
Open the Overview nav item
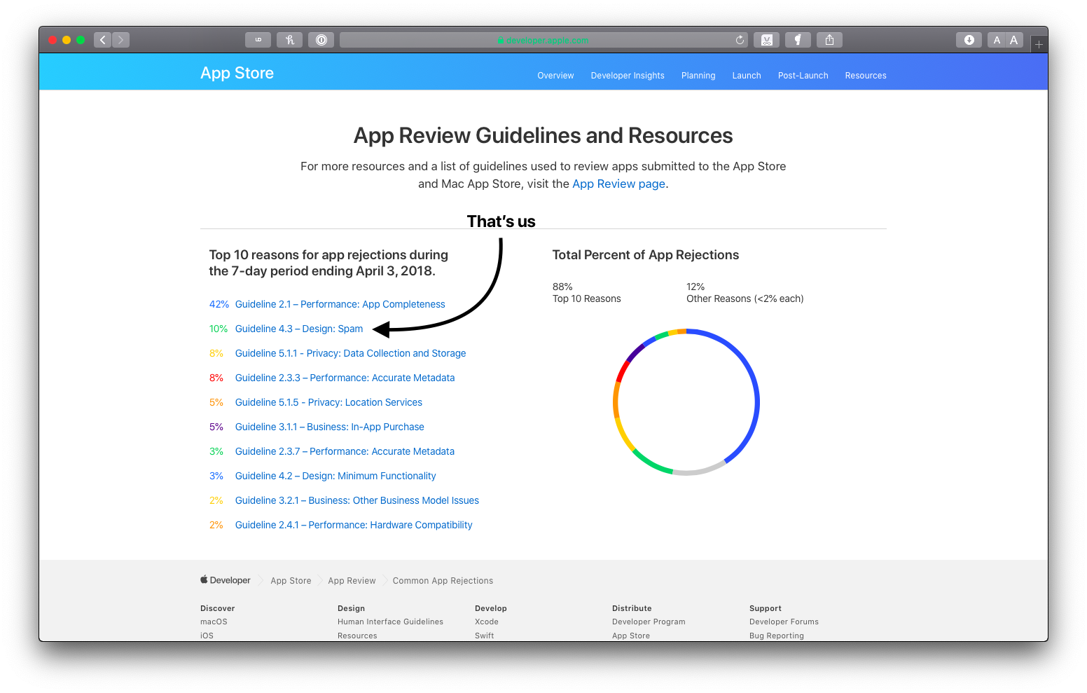[555, 76]
